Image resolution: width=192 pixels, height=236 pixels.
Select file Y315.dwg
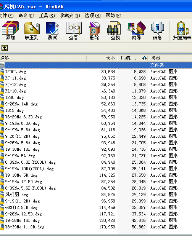(x=15, y=110)
